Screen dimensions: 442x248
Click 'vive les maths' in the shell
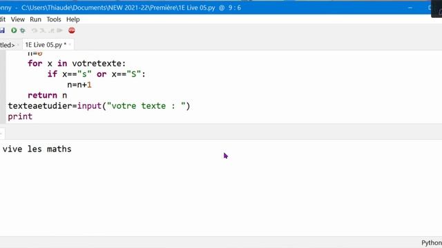37,149
